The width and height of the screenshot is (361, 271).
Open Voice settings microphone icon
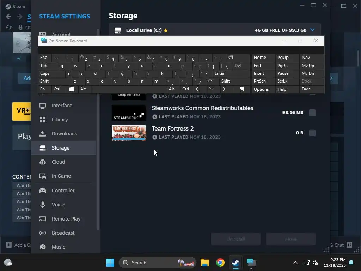click(43, 205)
